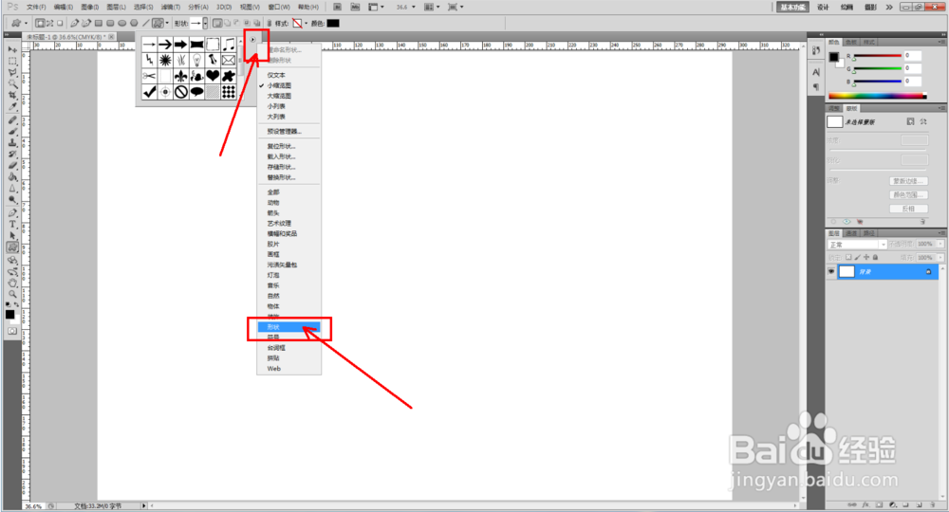This screenshot has height=512, width=949.
Task: Switch to 通道 channels tab
Action: [851, 232]
